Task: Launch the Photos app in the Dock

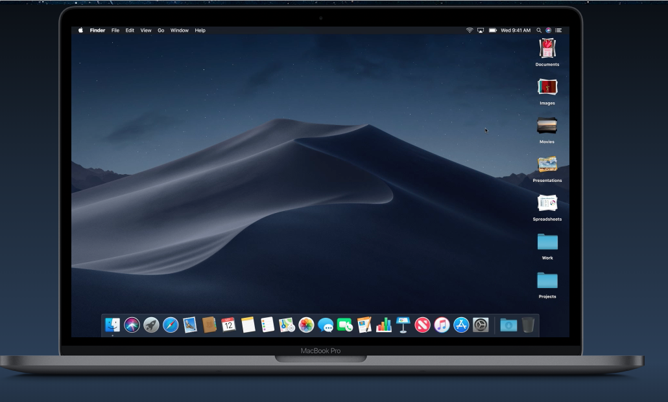Action: pos(306,325)
